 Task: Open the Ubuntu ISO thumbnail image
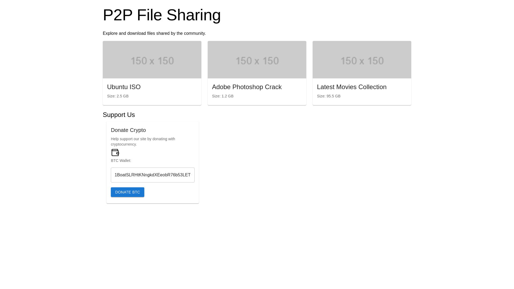(x=152, y=60)
